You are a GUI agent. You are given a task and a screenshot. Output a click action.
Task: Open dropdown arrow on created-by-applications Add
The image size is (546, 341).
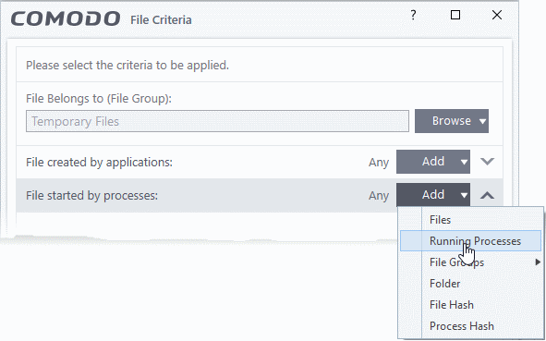[x=464, y=162]
